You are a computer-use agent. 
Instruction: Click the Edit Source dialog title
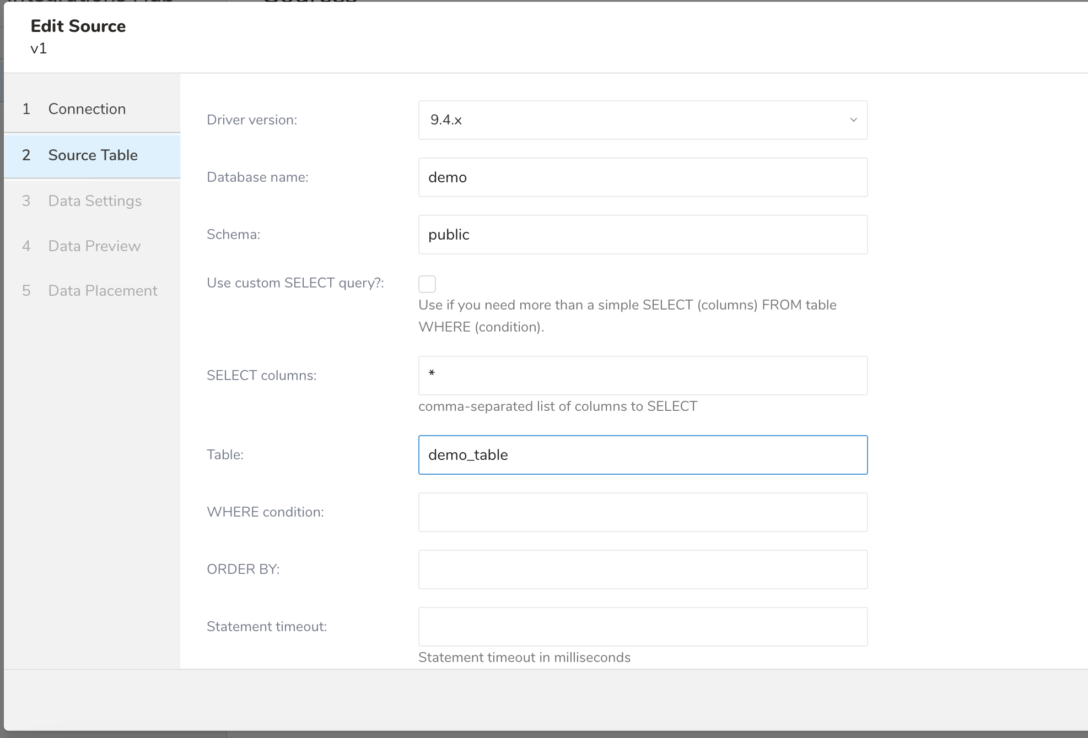coord(78,26)
